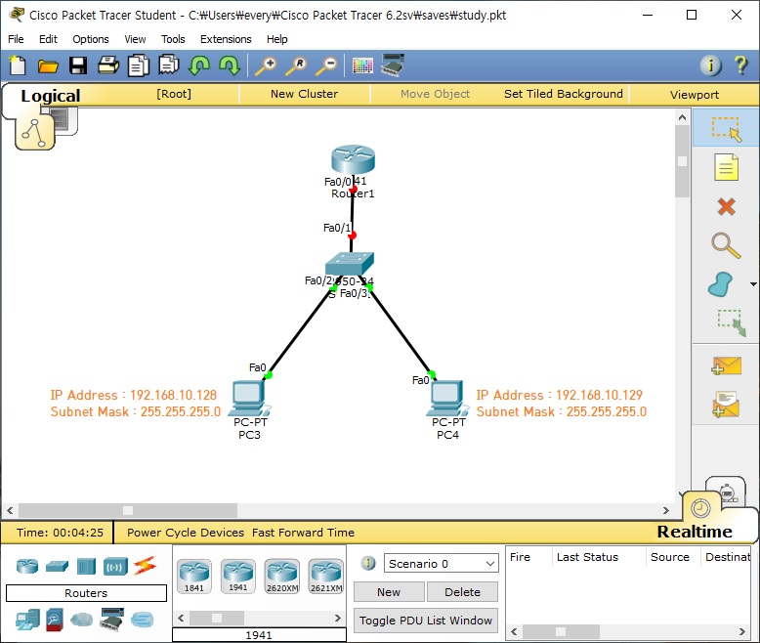Open the Custom Devices Dialog icon
The width and height of the screenshot is (760, 643).
(x=393, y=64)
